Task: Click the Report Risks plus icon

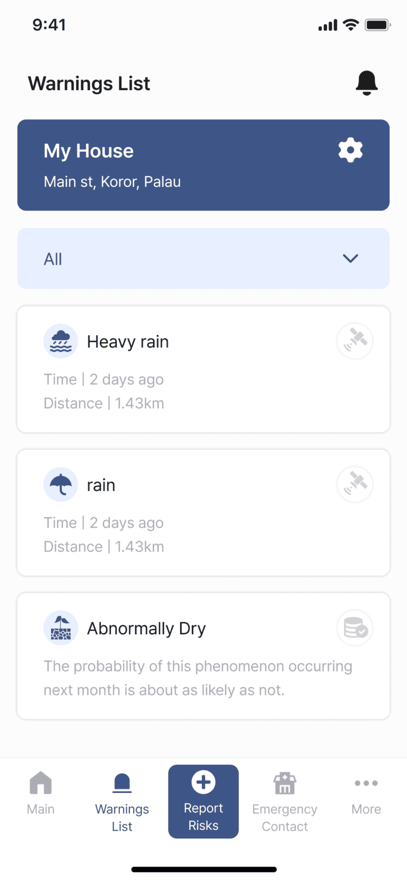Action: click(x=203, y=782)
